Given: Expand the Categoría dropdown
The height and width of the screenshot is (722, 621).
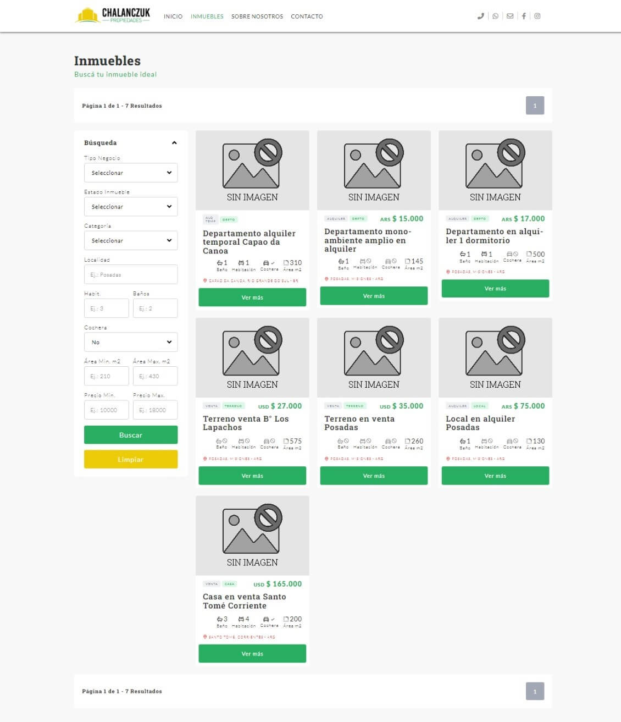Looking at the screenshot, I should [131, 240].
